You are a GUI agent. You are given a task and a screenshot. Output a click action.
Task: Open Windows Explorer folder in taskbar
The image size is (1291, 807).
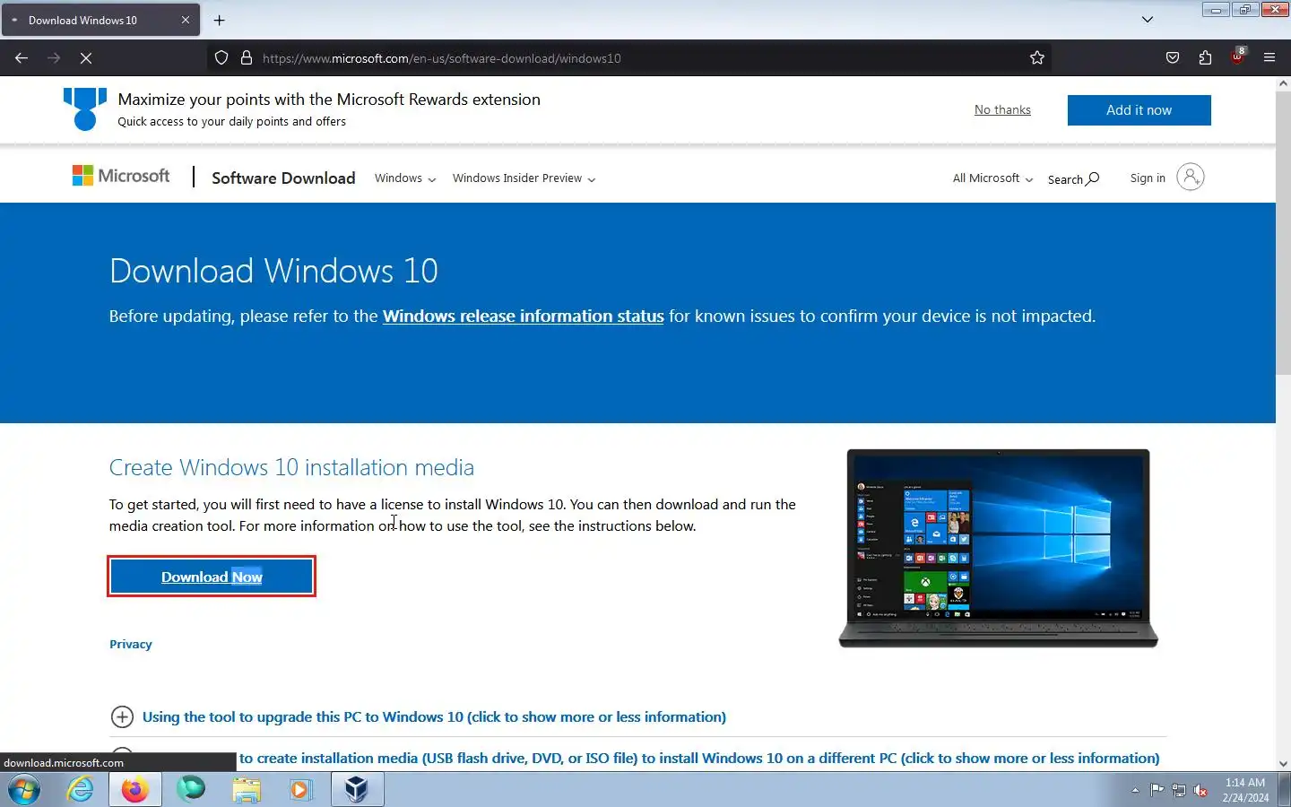[x=246, y=790]
